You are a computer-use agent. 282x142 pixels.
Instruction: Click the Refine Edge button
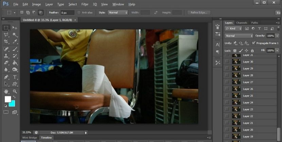pyautogui.click(x=199, y=13)
